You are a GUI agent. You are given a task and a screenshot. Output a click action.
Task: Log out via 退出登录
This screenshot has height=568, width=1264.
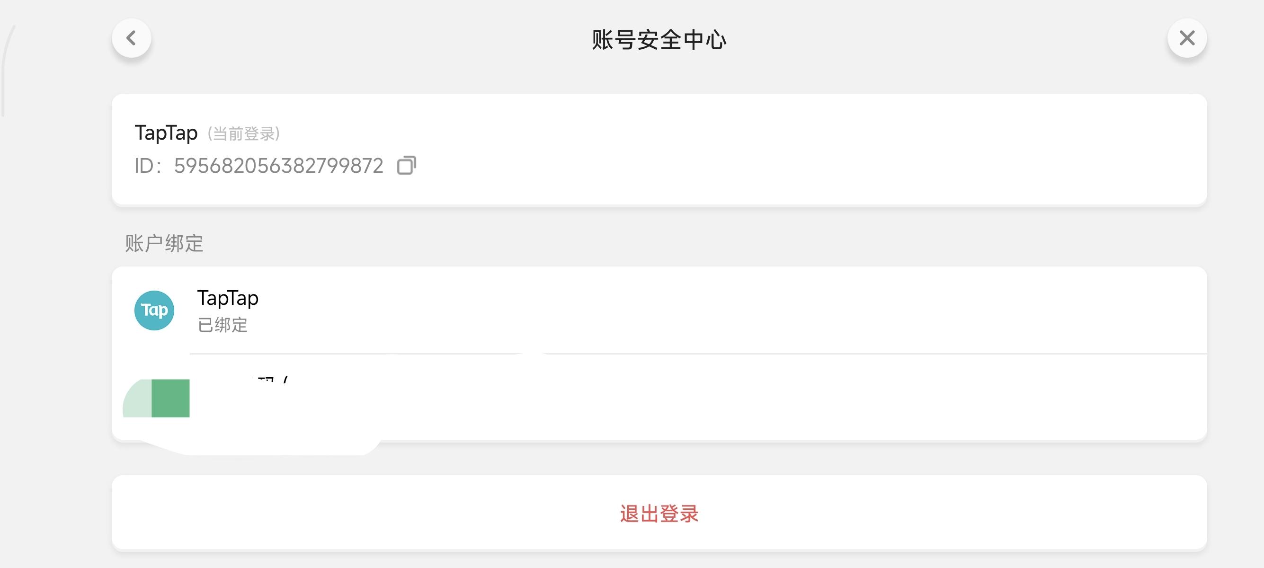coord(659,514)
